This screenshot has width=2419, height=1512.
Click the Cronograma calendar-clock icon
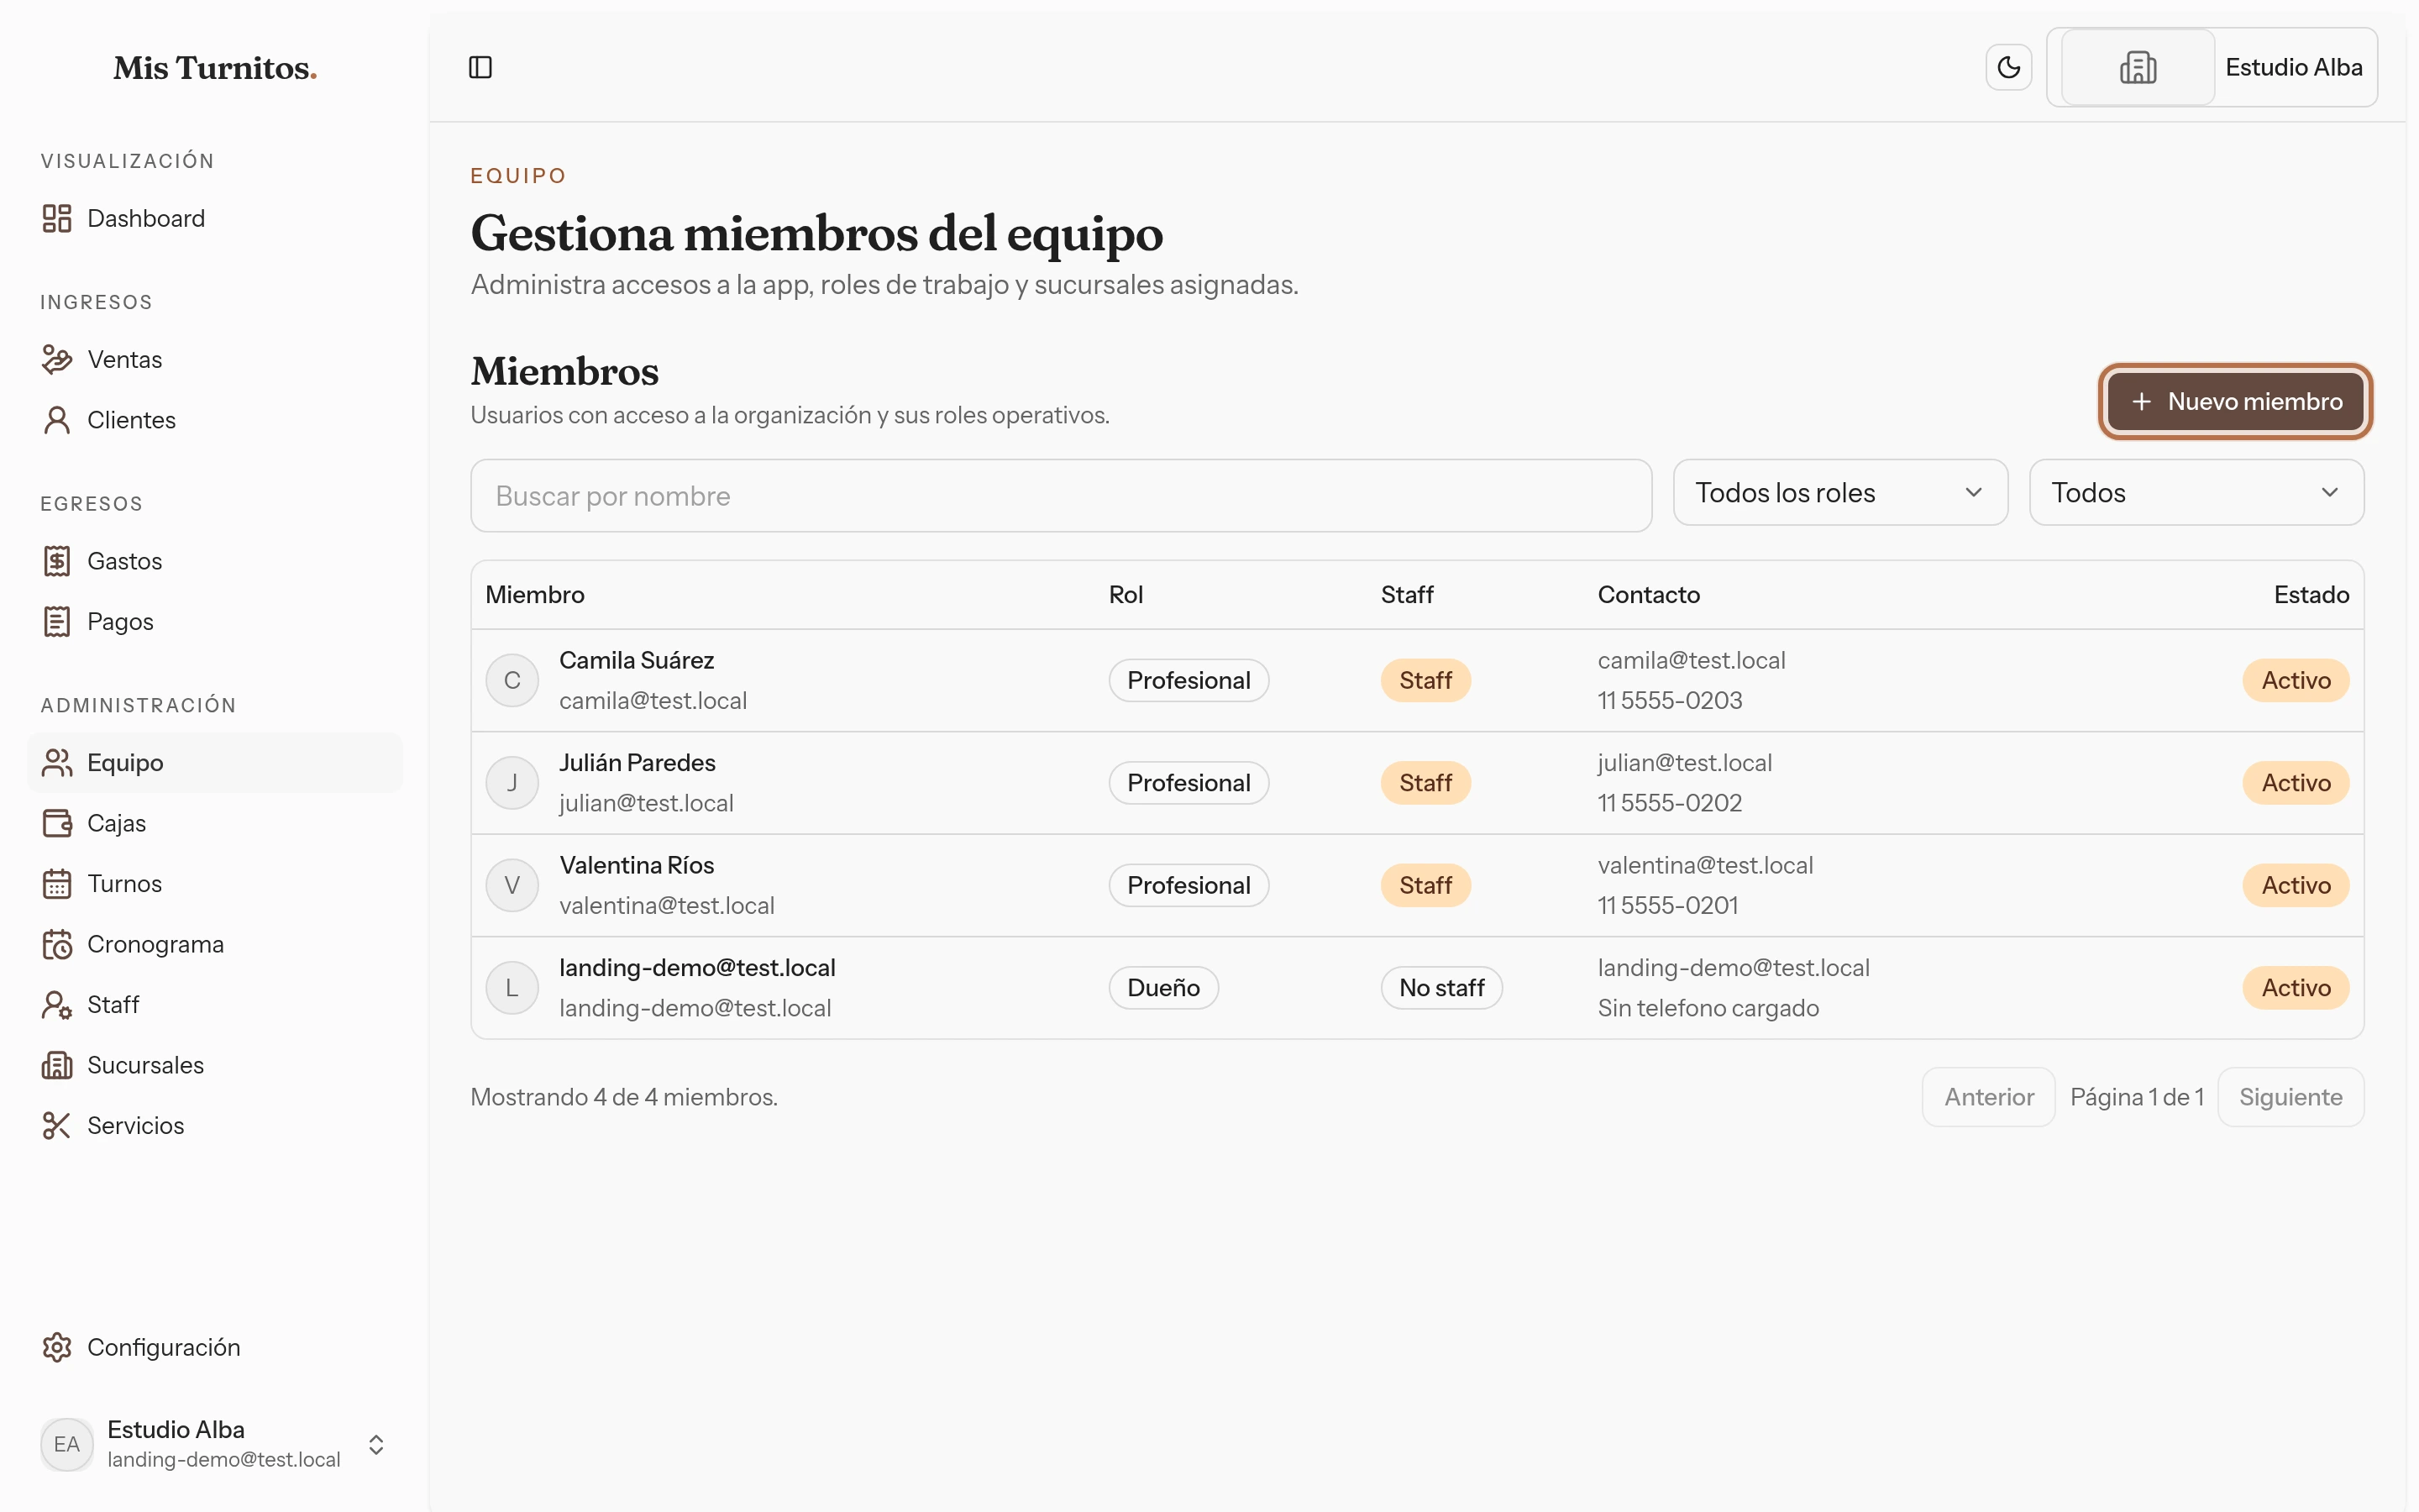point(57,944)
